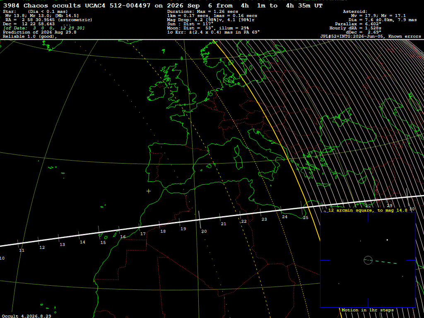Click the Mag Drop information line
The width and height of the screenshot is (424, 318).
click(211, 20)
